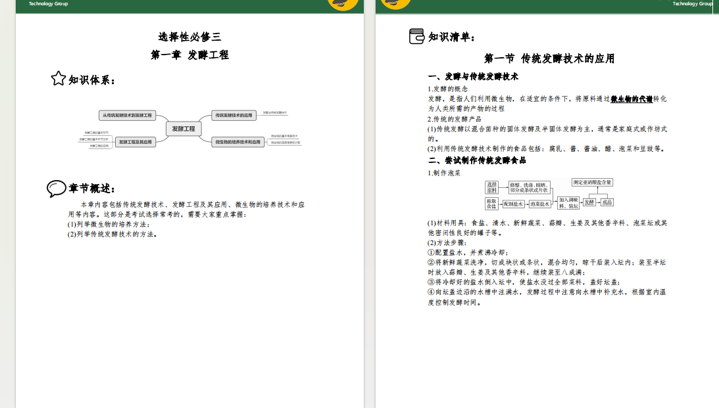Screen dimensions: 719x408
Task: Click mind map node 从传统发酵技术到发酵工程
Action: coord(127,116)
